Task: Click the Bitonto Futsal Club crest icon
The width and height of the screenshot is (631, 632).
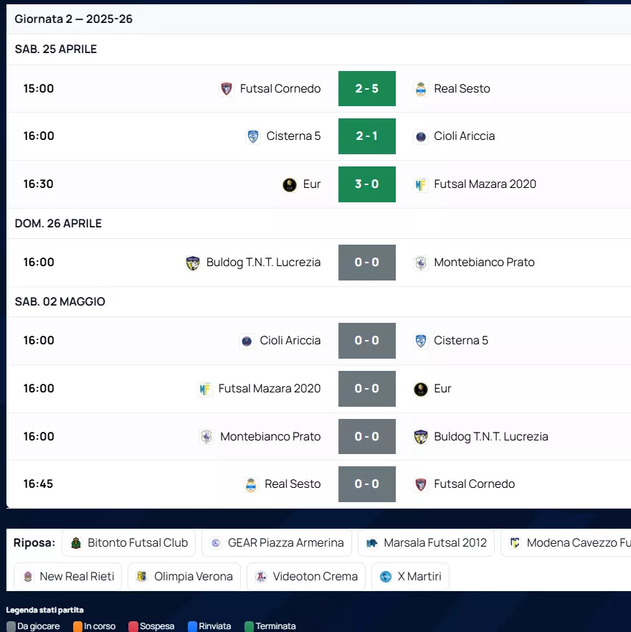Action: pyautogui.click(x=76, y=543)
